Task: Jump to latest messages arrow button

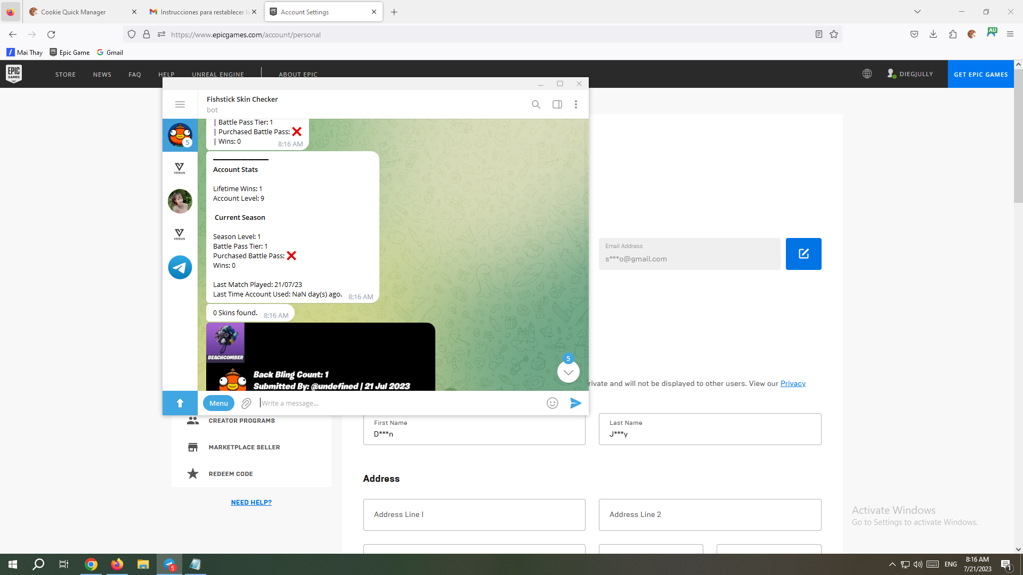Action: (569, 372)
